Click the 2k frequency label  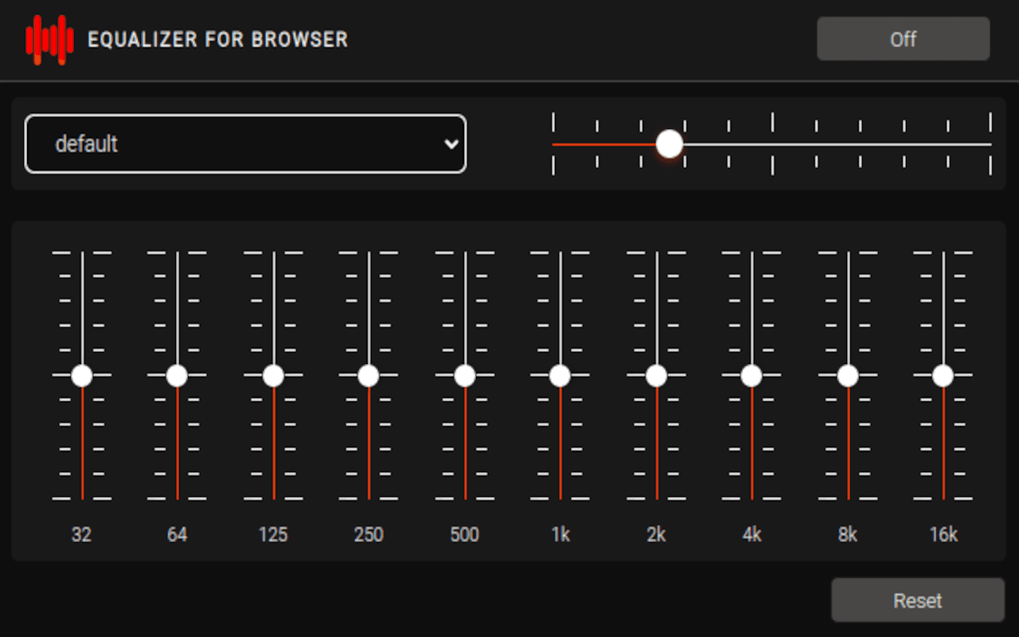click(656, 535)
